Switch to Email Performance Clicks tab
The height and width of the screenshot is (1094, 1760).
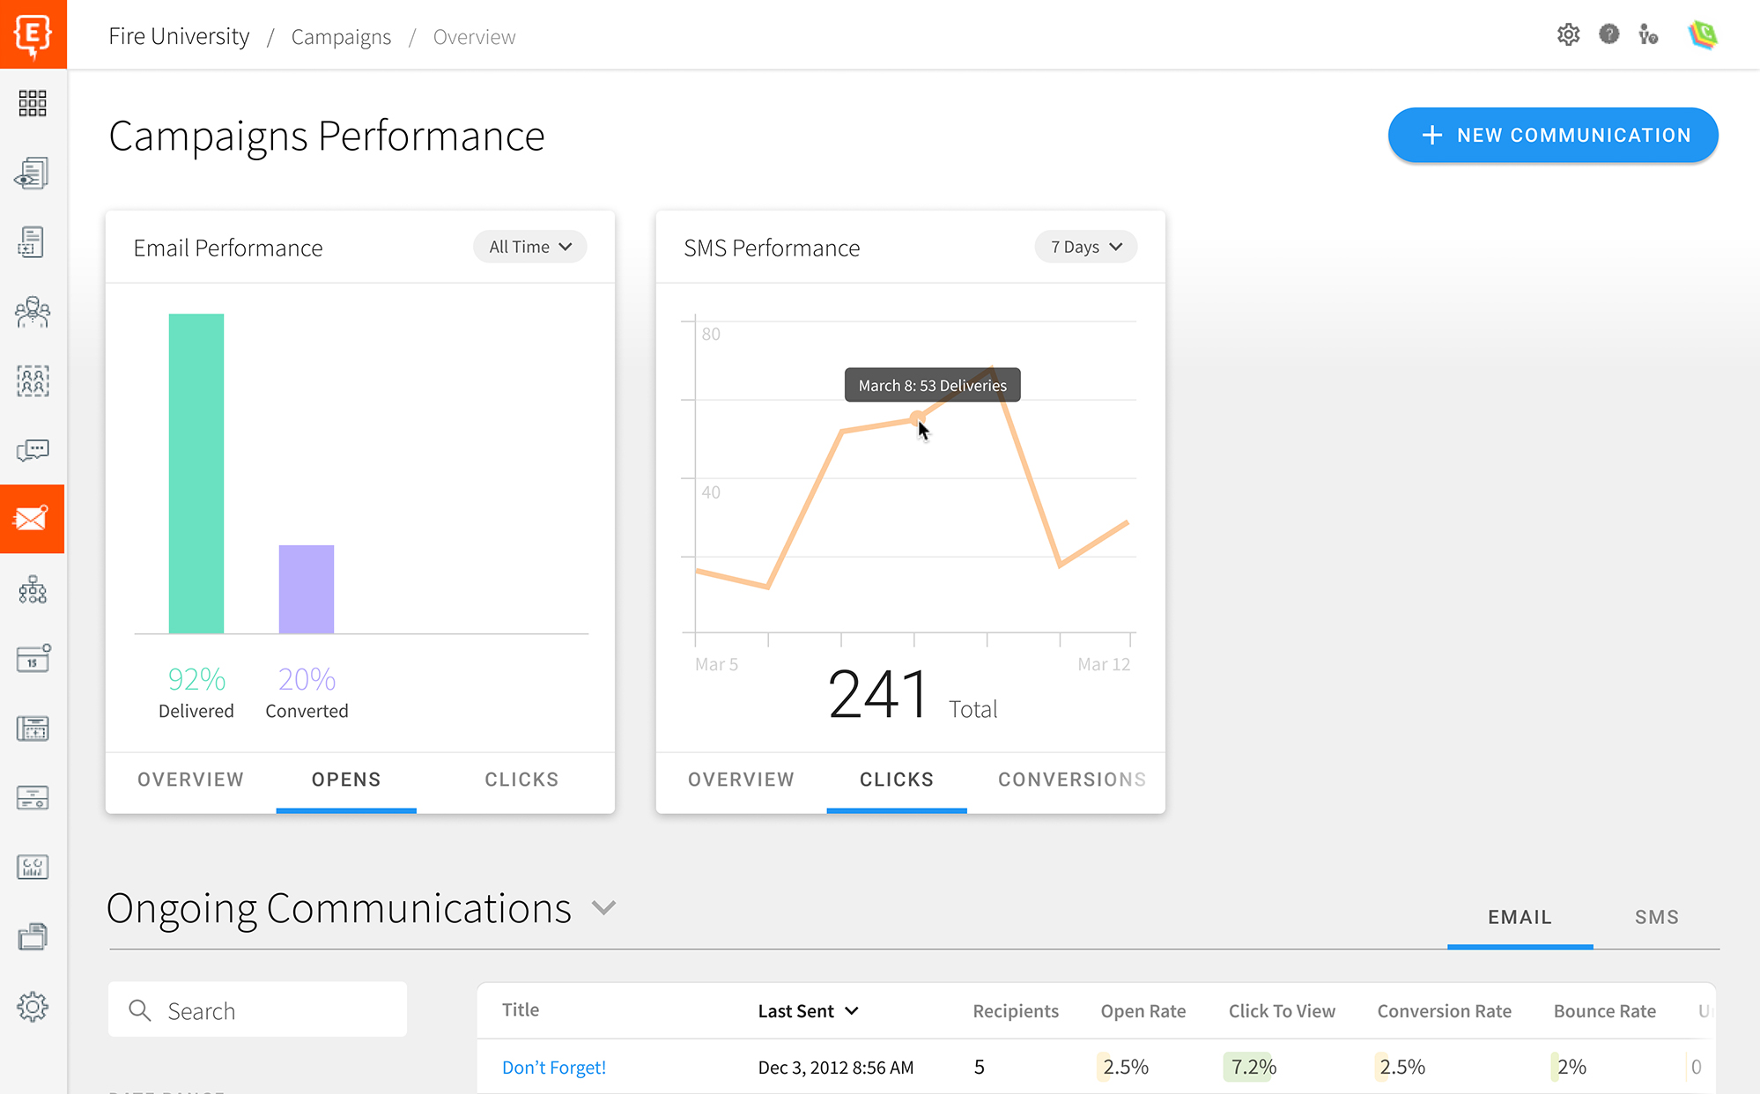tap(521, 780)
